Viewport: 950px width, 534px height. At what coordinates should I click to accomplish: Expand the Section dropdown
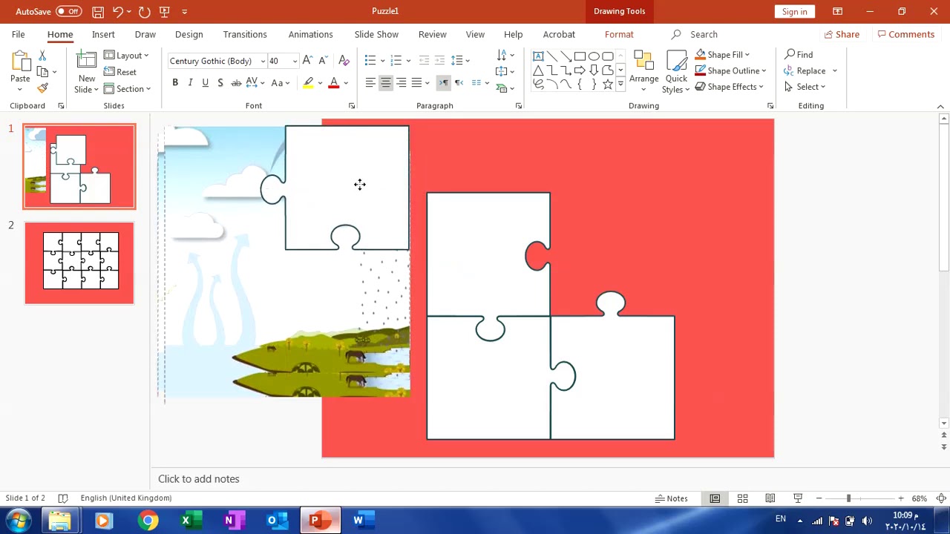[x=127, y=89]
